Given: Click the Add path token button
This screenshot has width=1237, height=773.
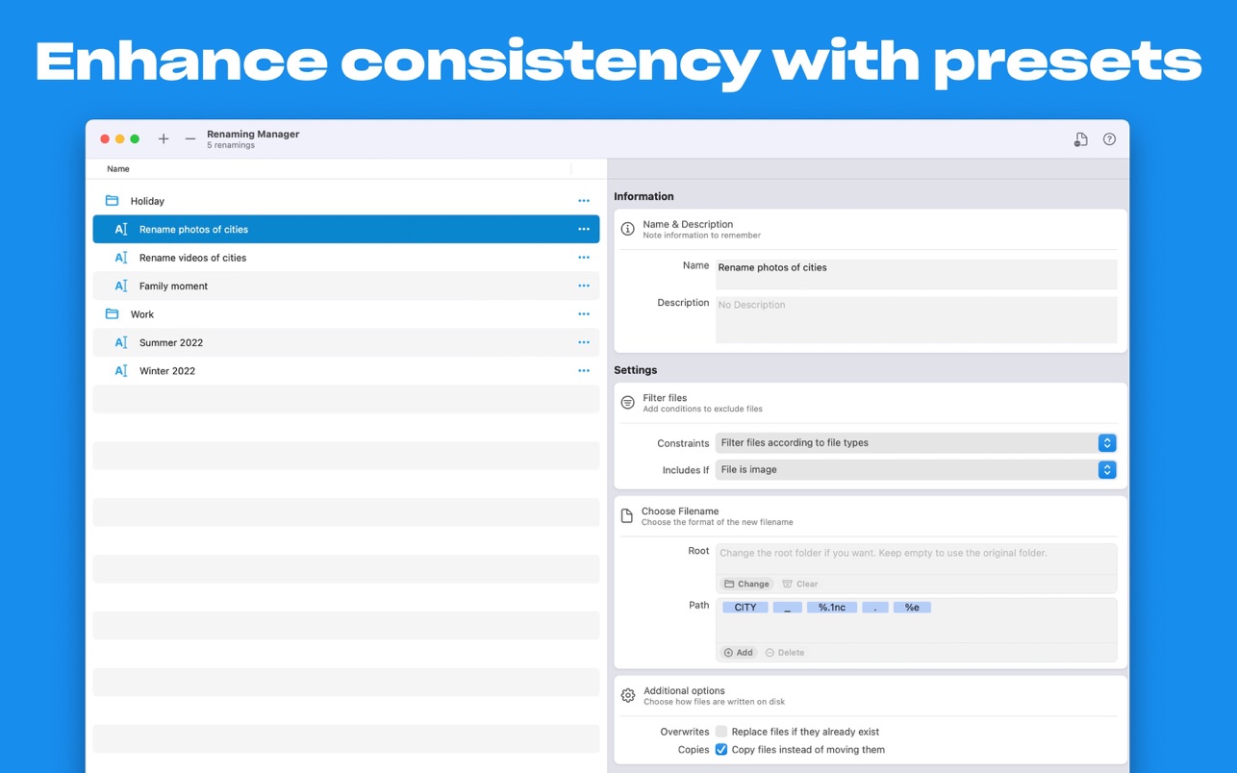Looking at the screenshot, I should 739,653.
